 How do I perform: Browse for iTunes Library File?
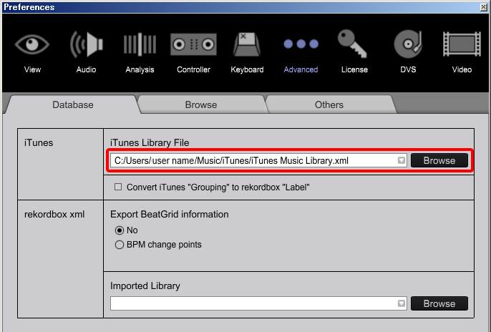coord(439,160)
